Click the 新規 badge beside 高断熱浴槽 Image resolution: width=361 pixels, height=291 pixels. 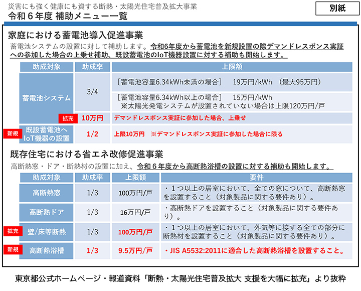pos(11,249)
